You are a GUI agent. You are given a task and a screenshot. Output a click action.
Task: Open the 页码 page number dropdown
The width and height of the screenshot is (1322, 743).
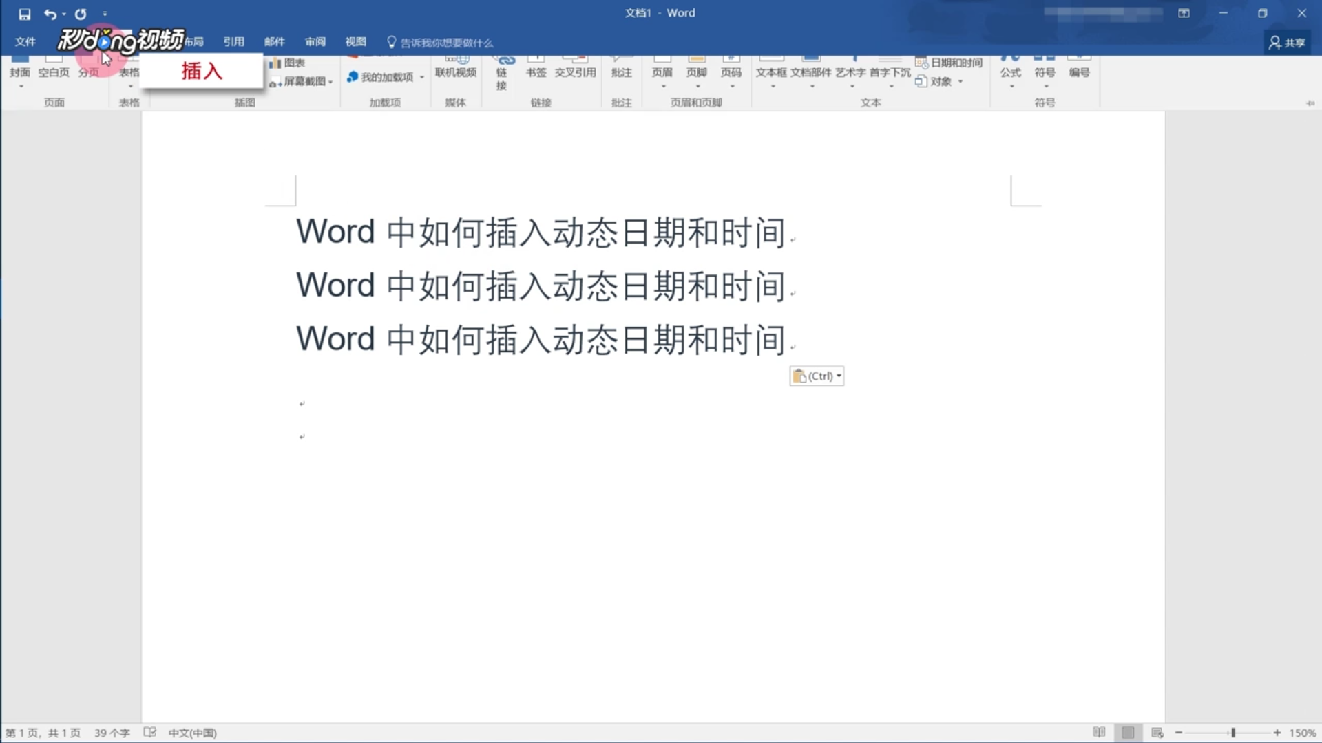coord(731,73)
